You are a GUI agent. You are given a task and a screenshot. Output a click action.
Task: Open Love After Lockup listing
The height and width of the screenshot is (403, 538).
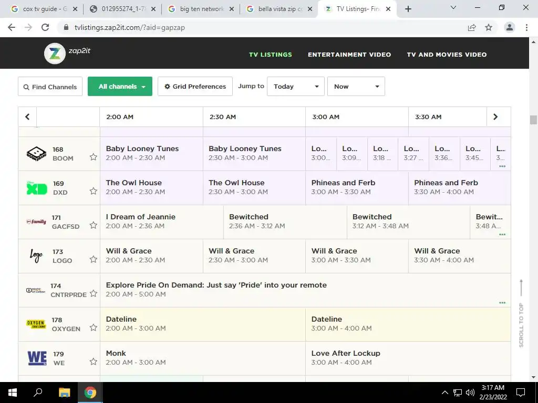pyautogui.click(x=408, y=358)
